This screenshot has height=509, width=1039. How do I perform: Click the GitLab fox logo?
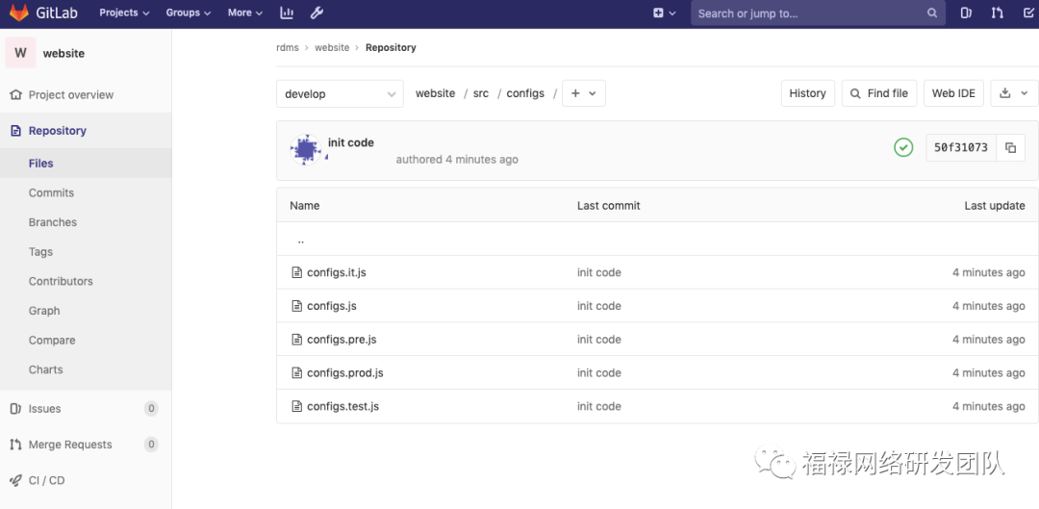pyautogui.click(x=19, y=13)
